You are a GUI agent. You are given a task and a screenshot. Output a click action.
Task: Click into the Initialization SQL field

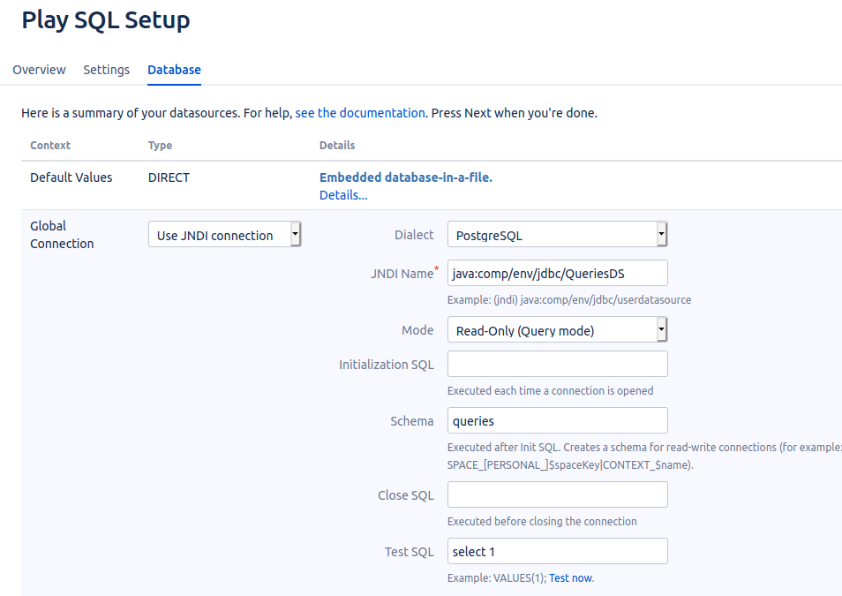557,364
